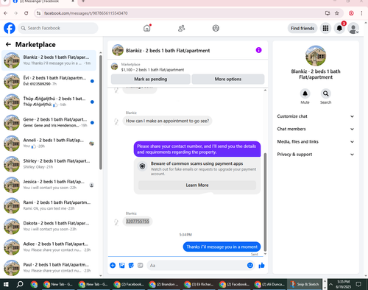Click the Aa message input field
The width and height of the screenshot is (368, 290).
tap(198, 266)
